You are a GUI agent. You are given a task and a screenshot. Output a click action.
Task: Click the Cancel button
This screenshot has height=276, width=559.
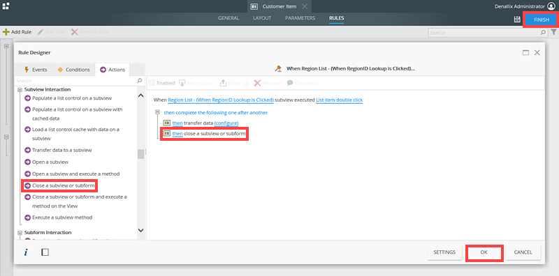[523, 252]
